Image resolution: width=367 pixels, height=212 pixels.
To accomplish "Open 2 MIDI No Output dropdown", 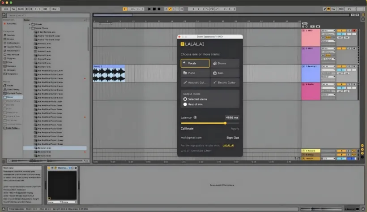I will (328, 59).
